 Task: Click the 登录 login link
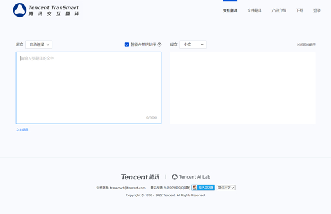317,10
